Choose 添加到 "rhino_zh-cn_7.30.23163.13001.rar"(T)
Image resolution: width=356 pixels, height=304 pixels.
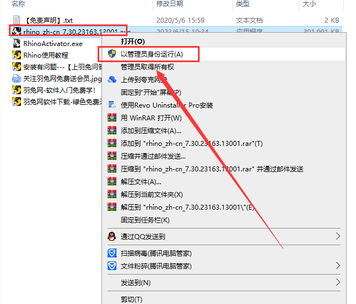click(192, 143)
